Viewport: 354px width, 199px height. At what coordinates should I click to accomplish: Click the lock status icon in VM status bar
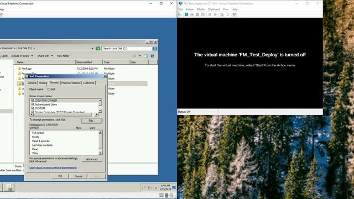click(171, 195)
